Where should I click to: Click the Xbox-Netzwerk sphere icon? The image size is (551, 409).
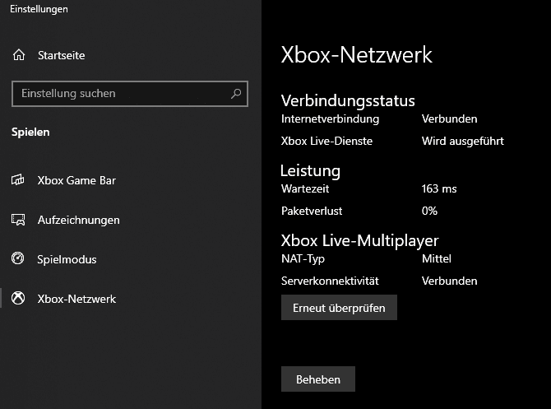18,298
